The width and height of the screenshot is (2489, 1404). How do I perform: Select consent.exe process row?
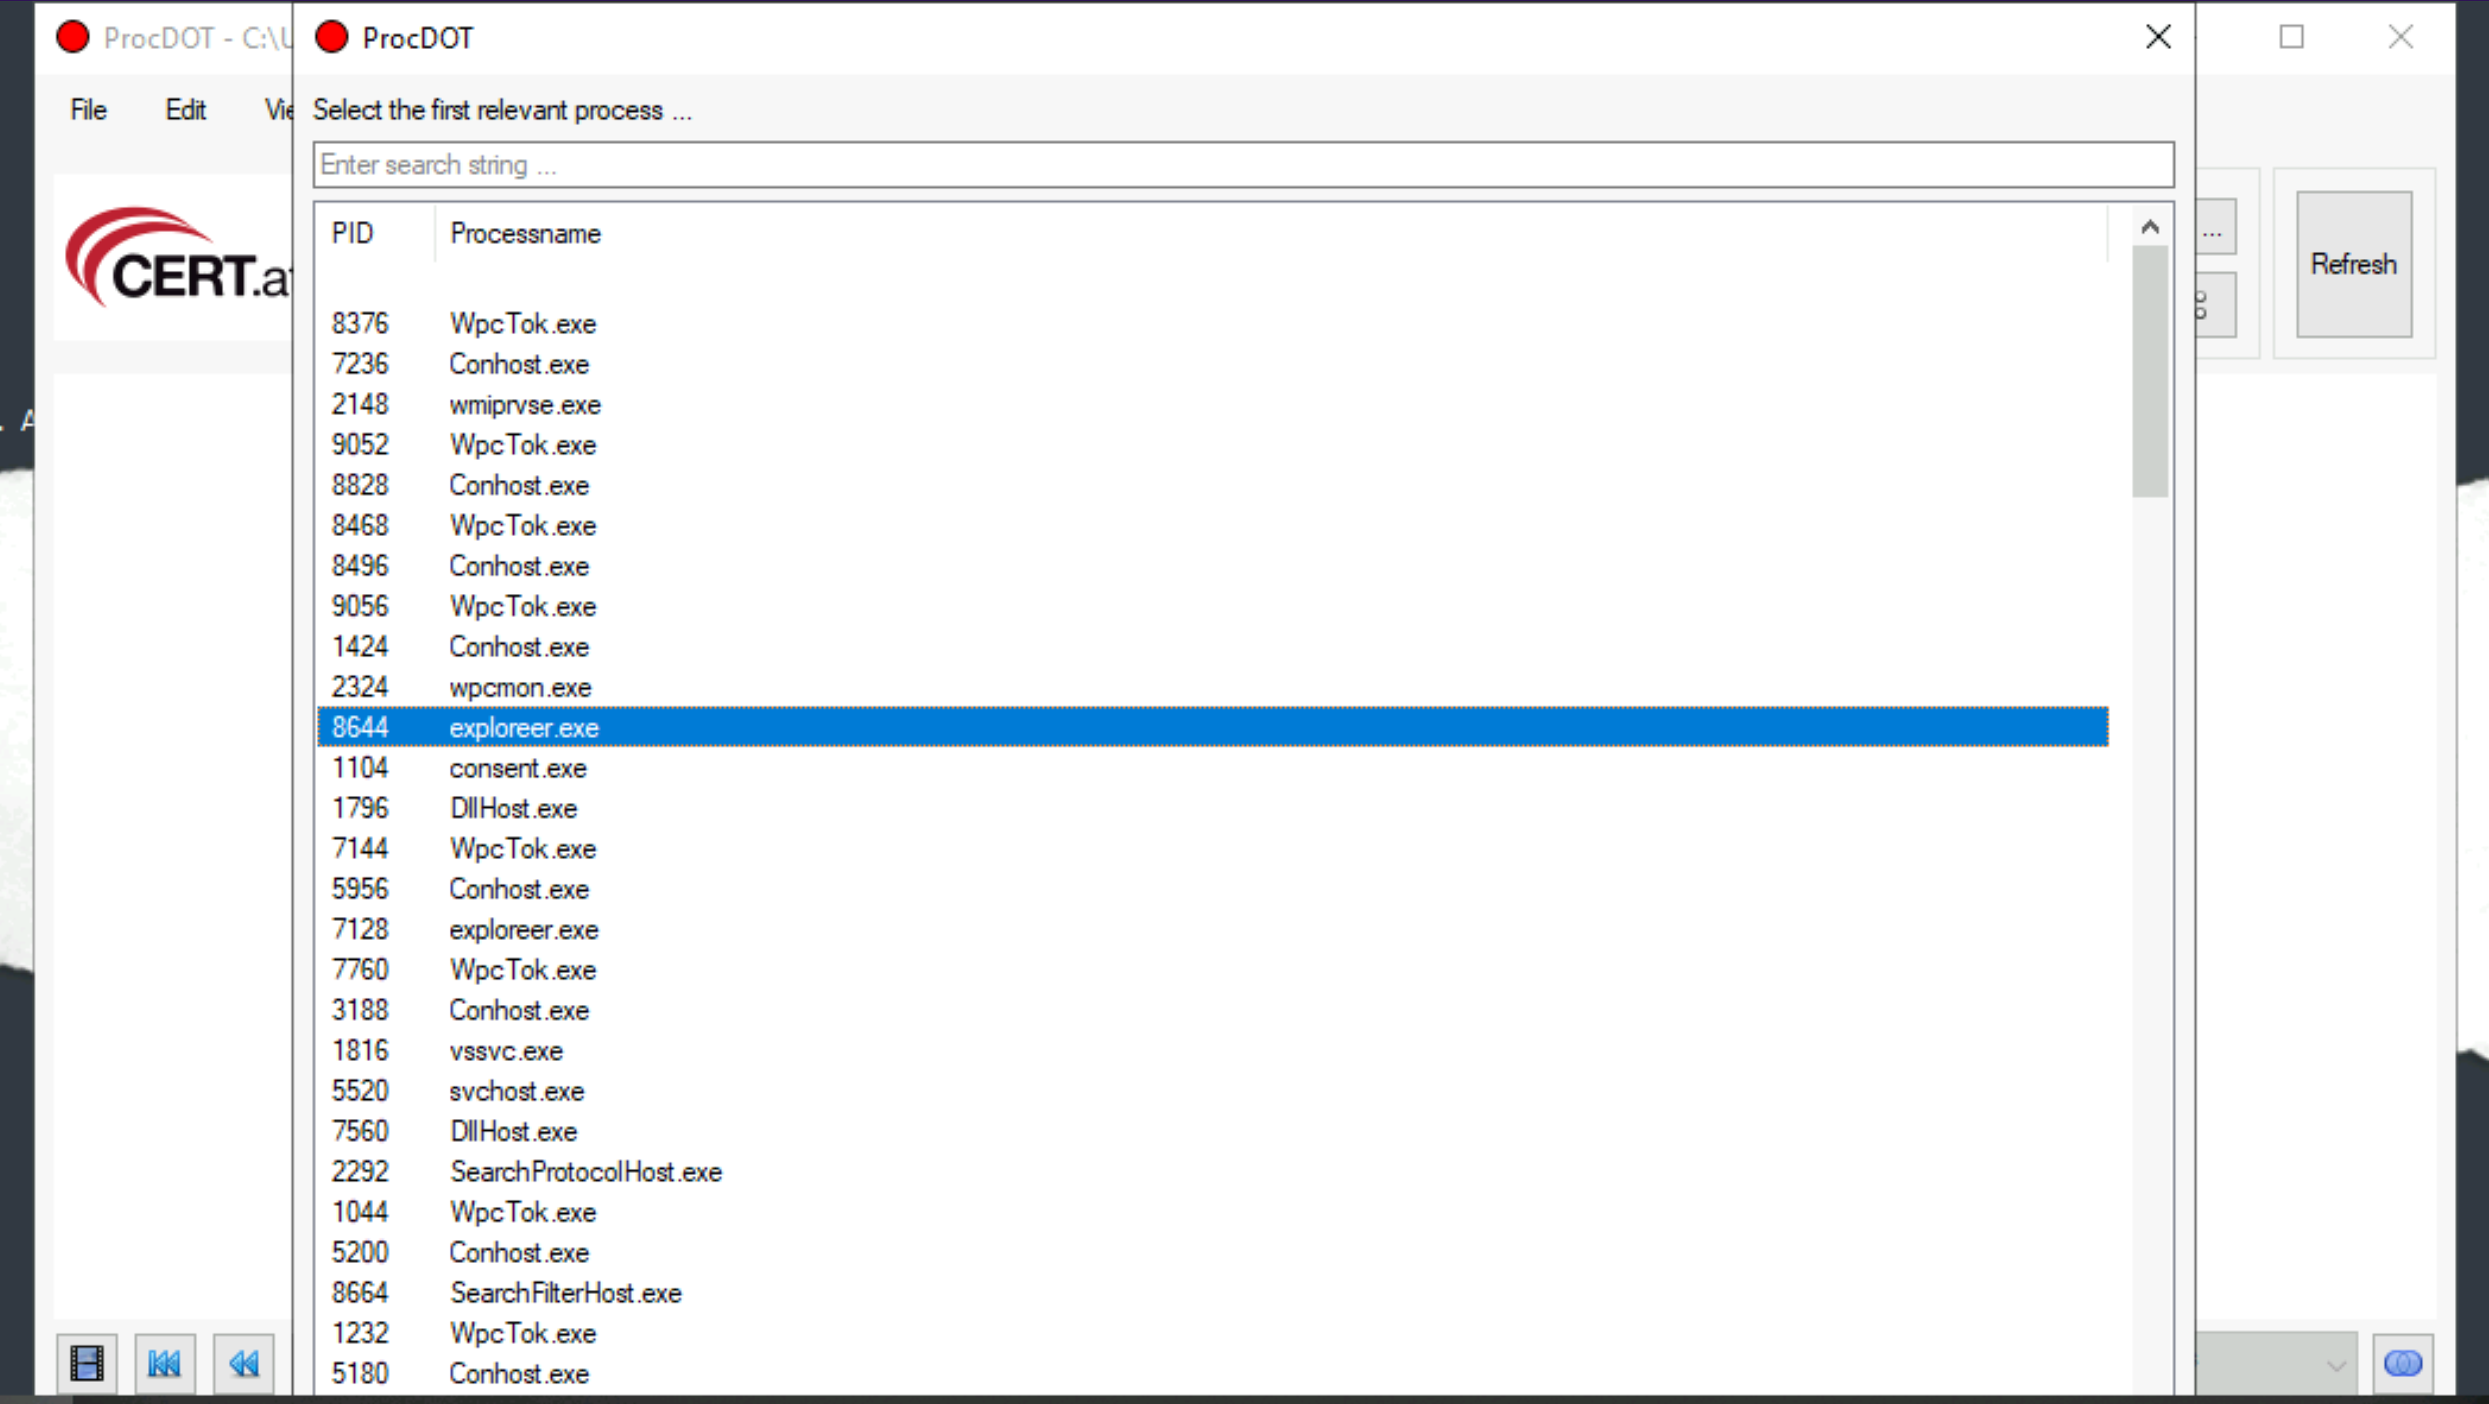(517, 768)
